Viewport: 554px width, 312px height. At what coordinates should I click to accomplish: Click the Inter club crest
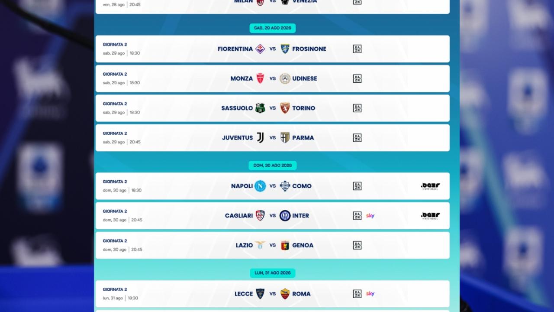285,215
